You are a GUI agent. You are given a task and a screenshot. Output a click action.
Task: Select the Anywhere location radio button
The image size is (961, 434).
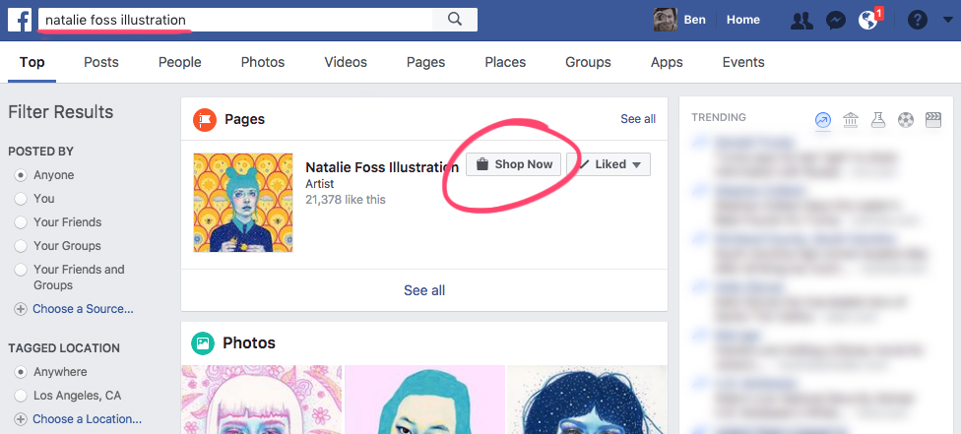click(x=21, y=372)
